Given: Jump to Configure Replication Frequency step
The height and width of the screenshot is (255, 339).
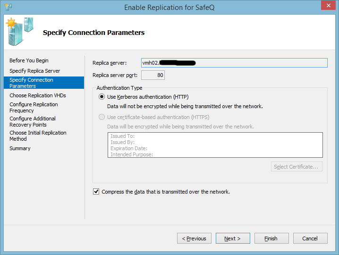Looking at the screenshot, I should tap(34, 107).
